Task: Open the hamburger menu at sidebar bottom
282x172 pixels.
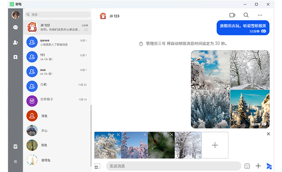Action: 15,161
